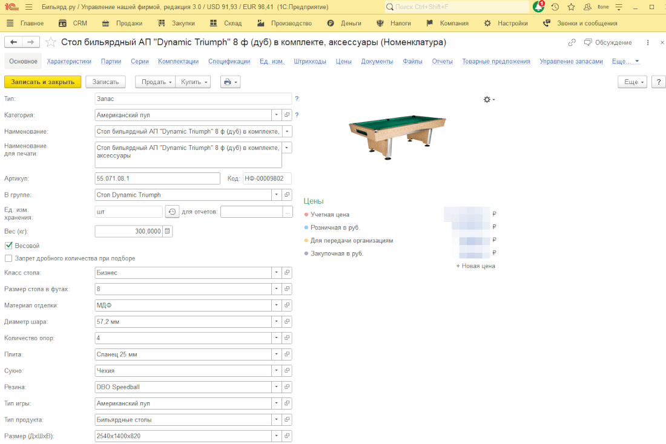Click the unit history icon next to шт
The width and height of the screenshot is (666, 444).
coord(172,212)
